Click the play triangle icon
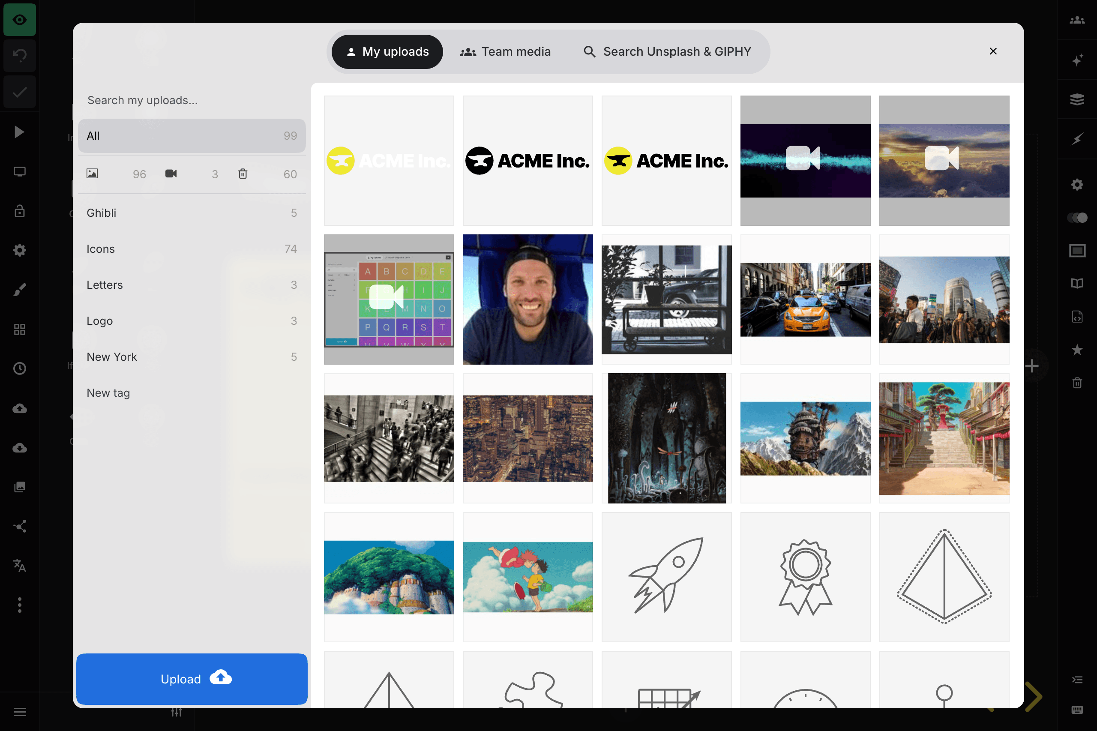 [19, 132]
